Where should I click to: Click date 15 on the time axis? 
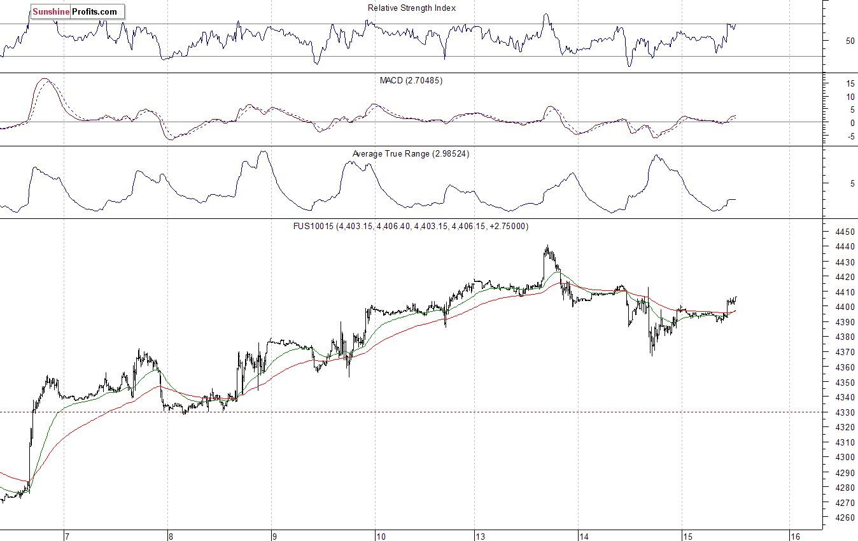click(687, 536)
